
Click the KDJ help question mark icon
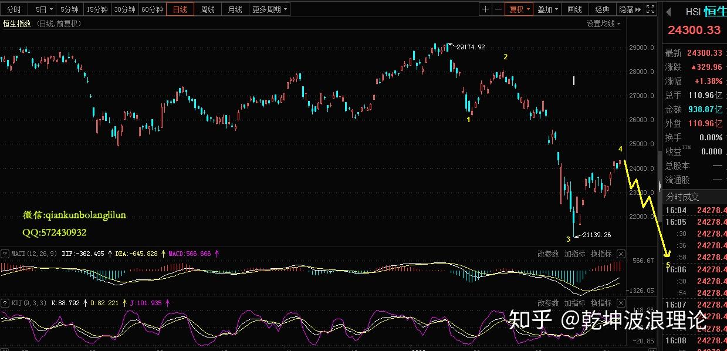(x=5, y=303)
